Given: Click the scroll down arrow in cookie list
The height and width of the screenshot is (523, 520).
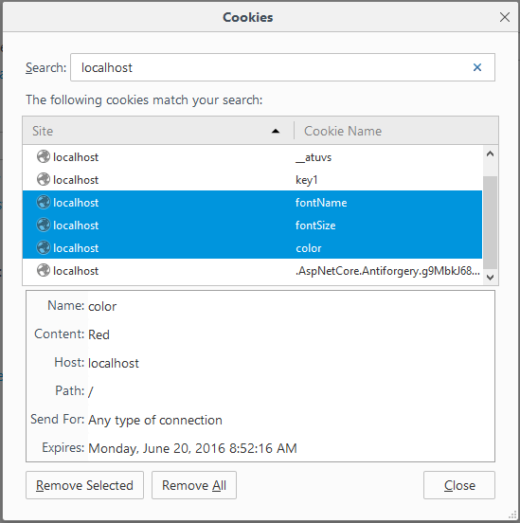Looking at the screenshot, I should 490,277.
